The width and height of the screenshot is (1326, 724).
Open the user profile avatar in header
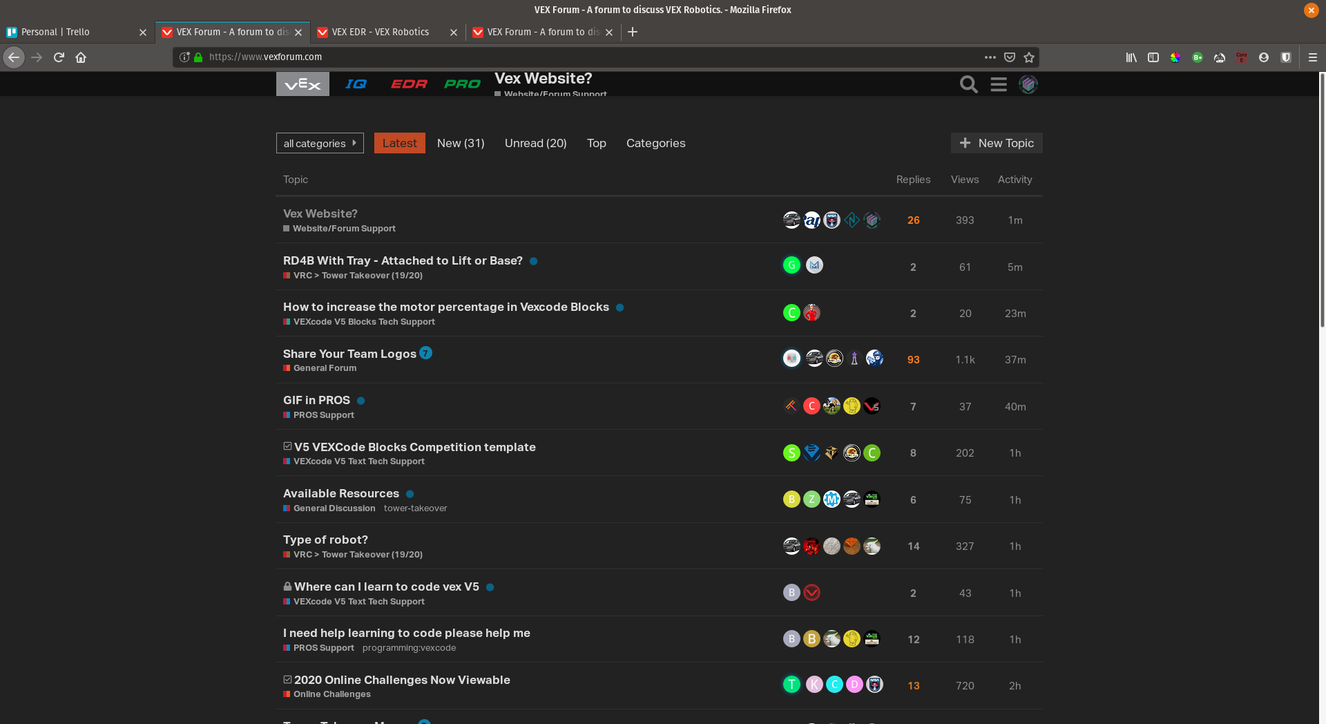(1028, 84)
